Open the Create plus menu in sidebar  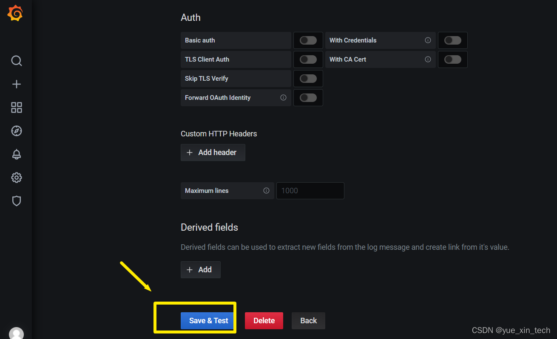tap(16, 84)
